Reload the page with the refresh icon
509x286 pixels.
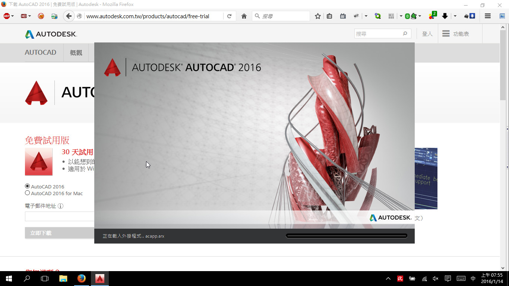(229, 16)
